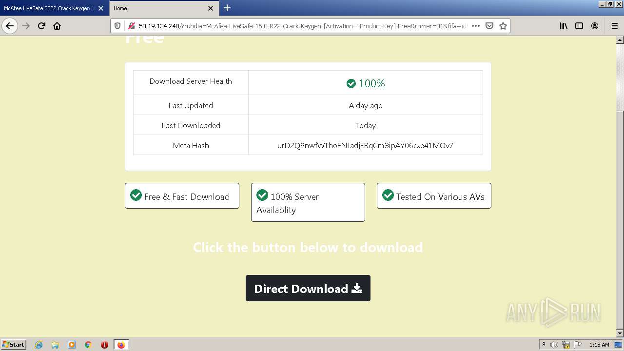Click the show desktop button

(x=618, y=345)
